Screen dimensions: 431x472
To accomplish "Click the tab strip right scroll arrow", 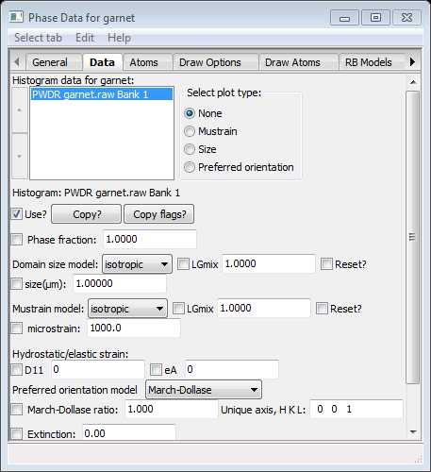I will [x=412, y=61].
